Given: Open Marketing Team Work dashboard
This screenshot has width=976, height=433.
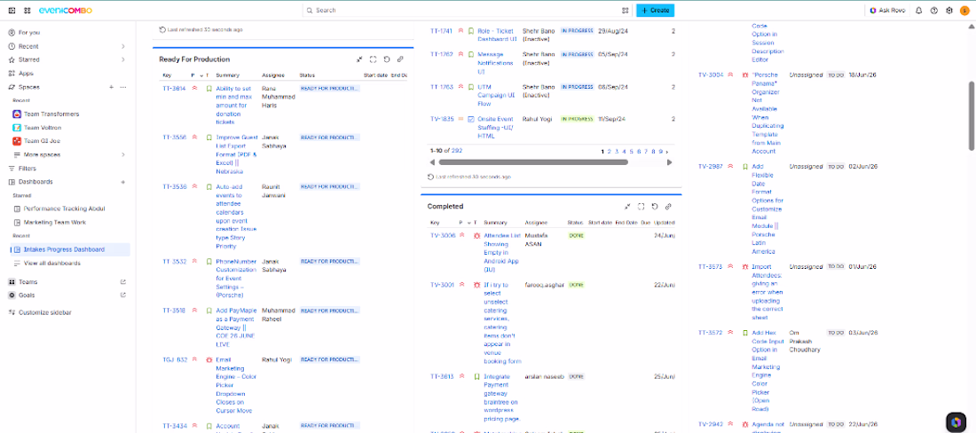Looking at the screenshot, I should pos(55,222).
